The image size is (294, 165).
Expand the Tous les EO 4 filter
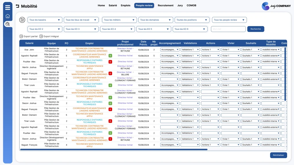pyautogui.click(x=117, y=29)
